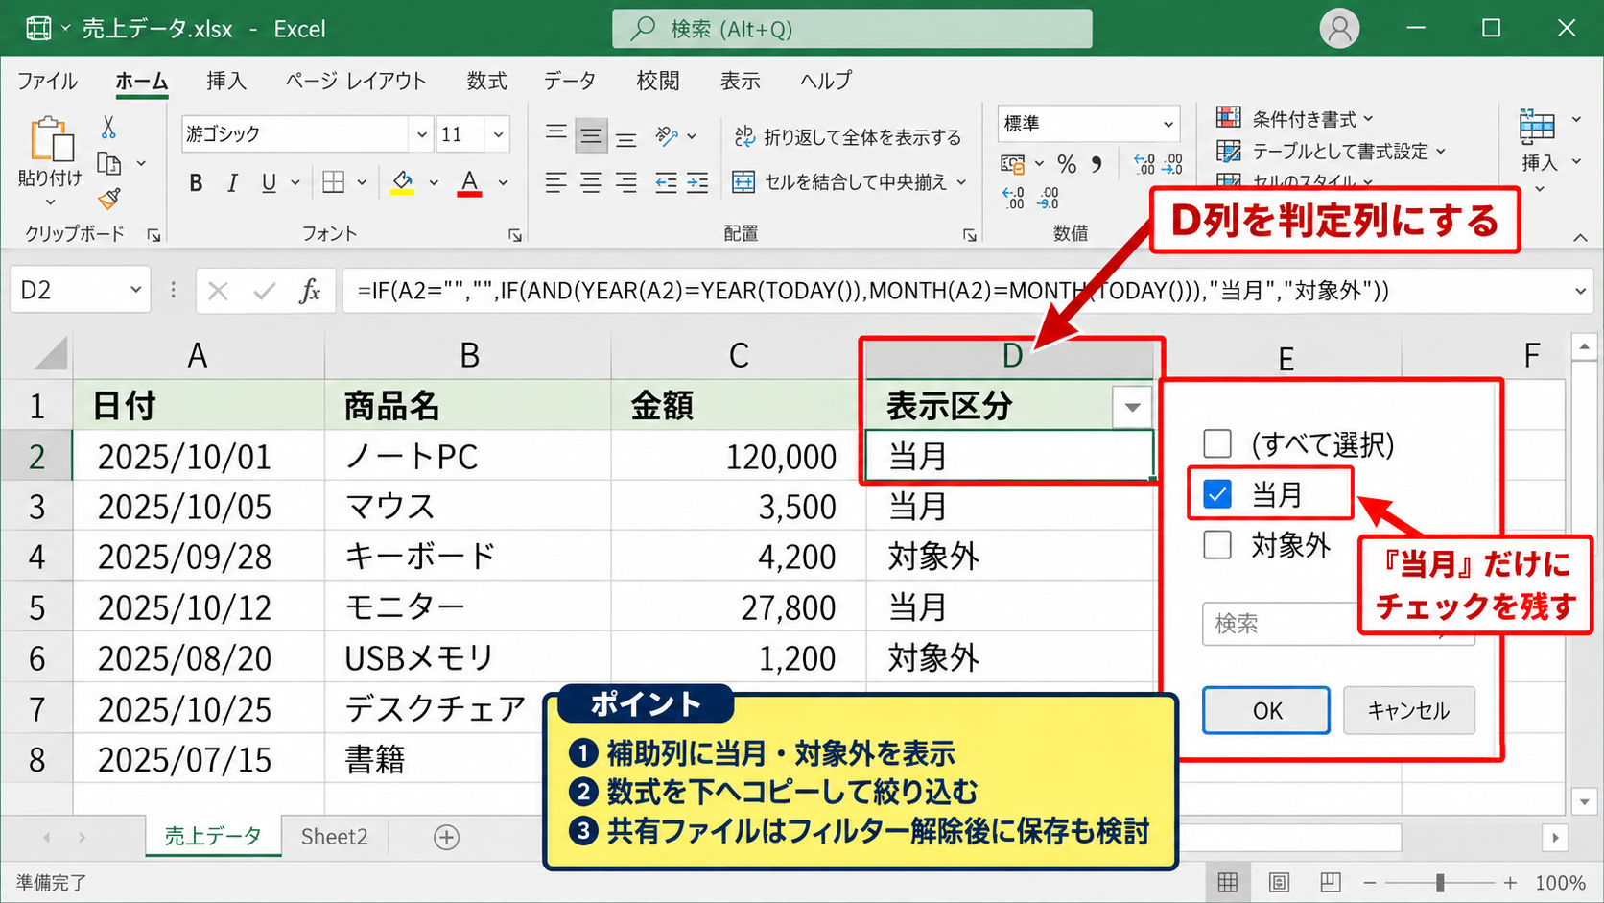Screen dimensions: 1604x903
Task: Switch to the Sheet2 tab
Action: pos(334,837)
